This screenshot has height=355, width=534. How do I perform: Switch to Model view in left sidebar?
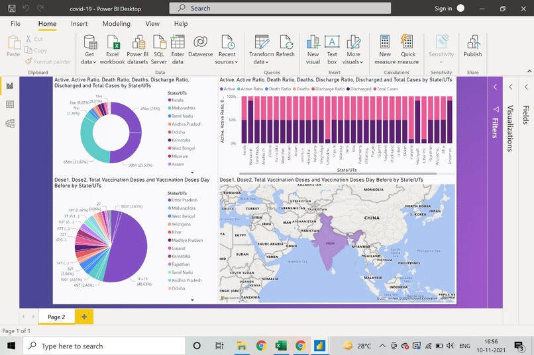coord(10,124)
